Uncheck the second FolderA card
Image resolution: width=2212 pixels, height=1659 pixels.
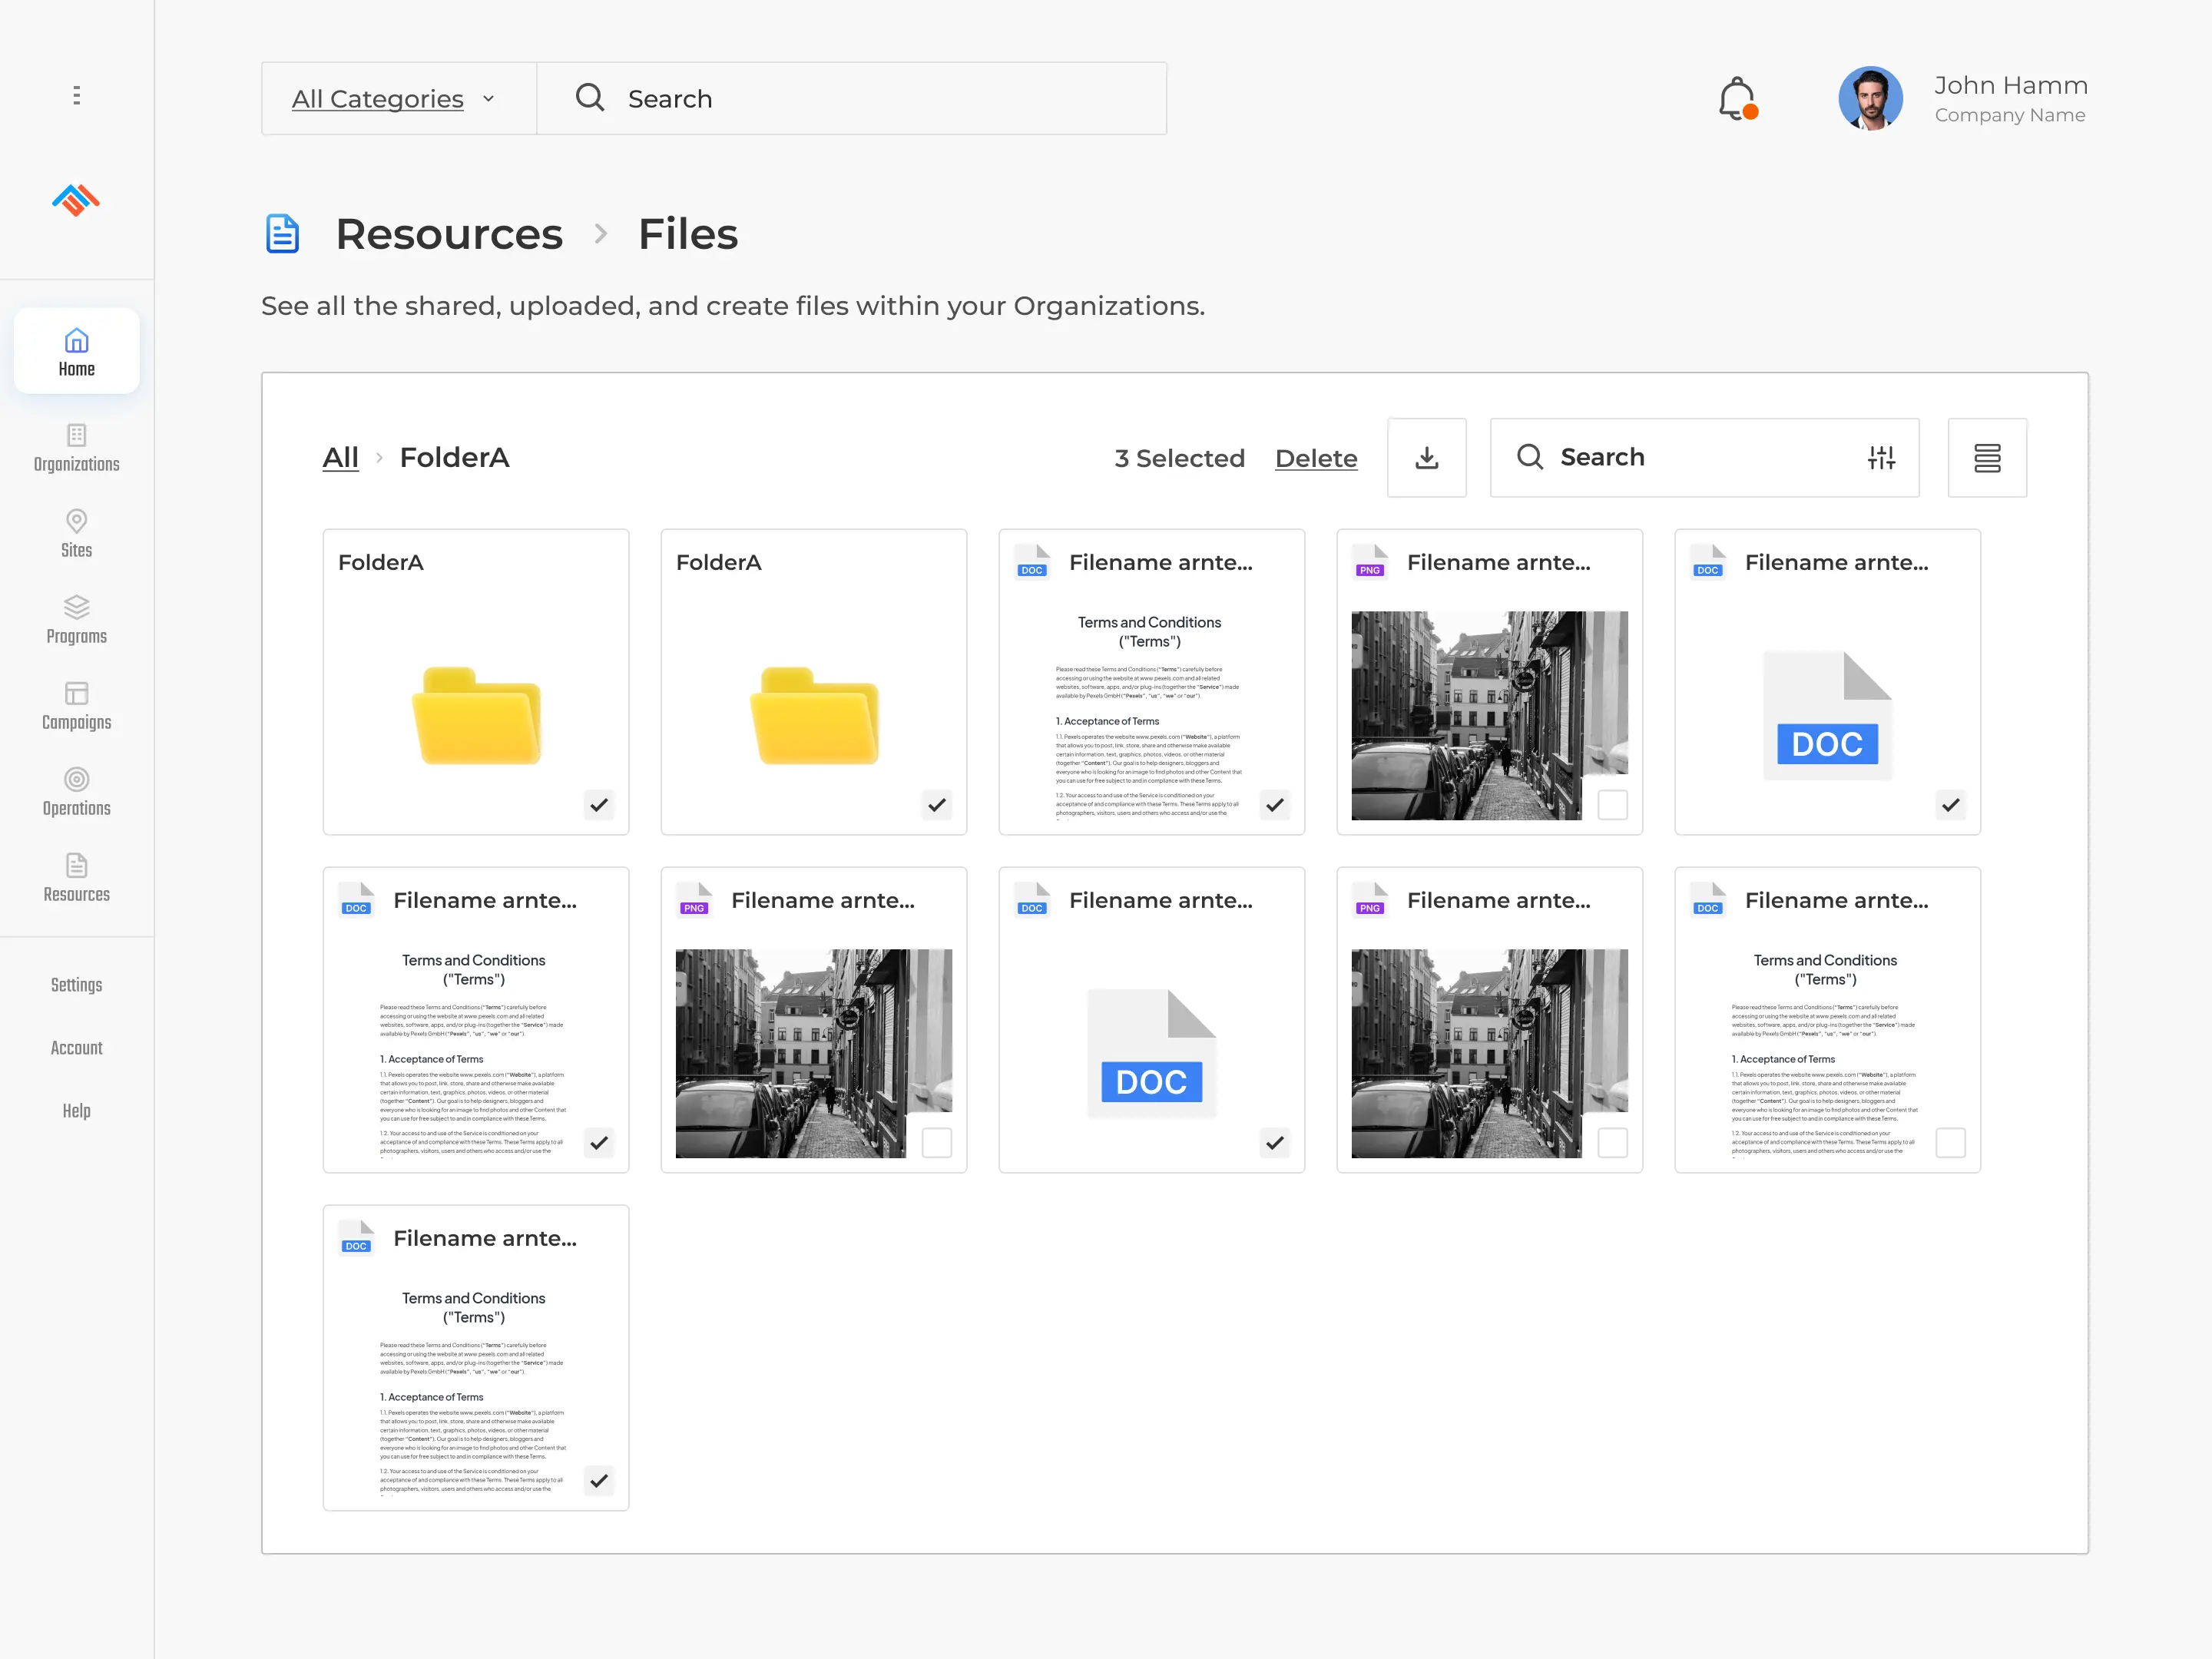tap(937, 805)
